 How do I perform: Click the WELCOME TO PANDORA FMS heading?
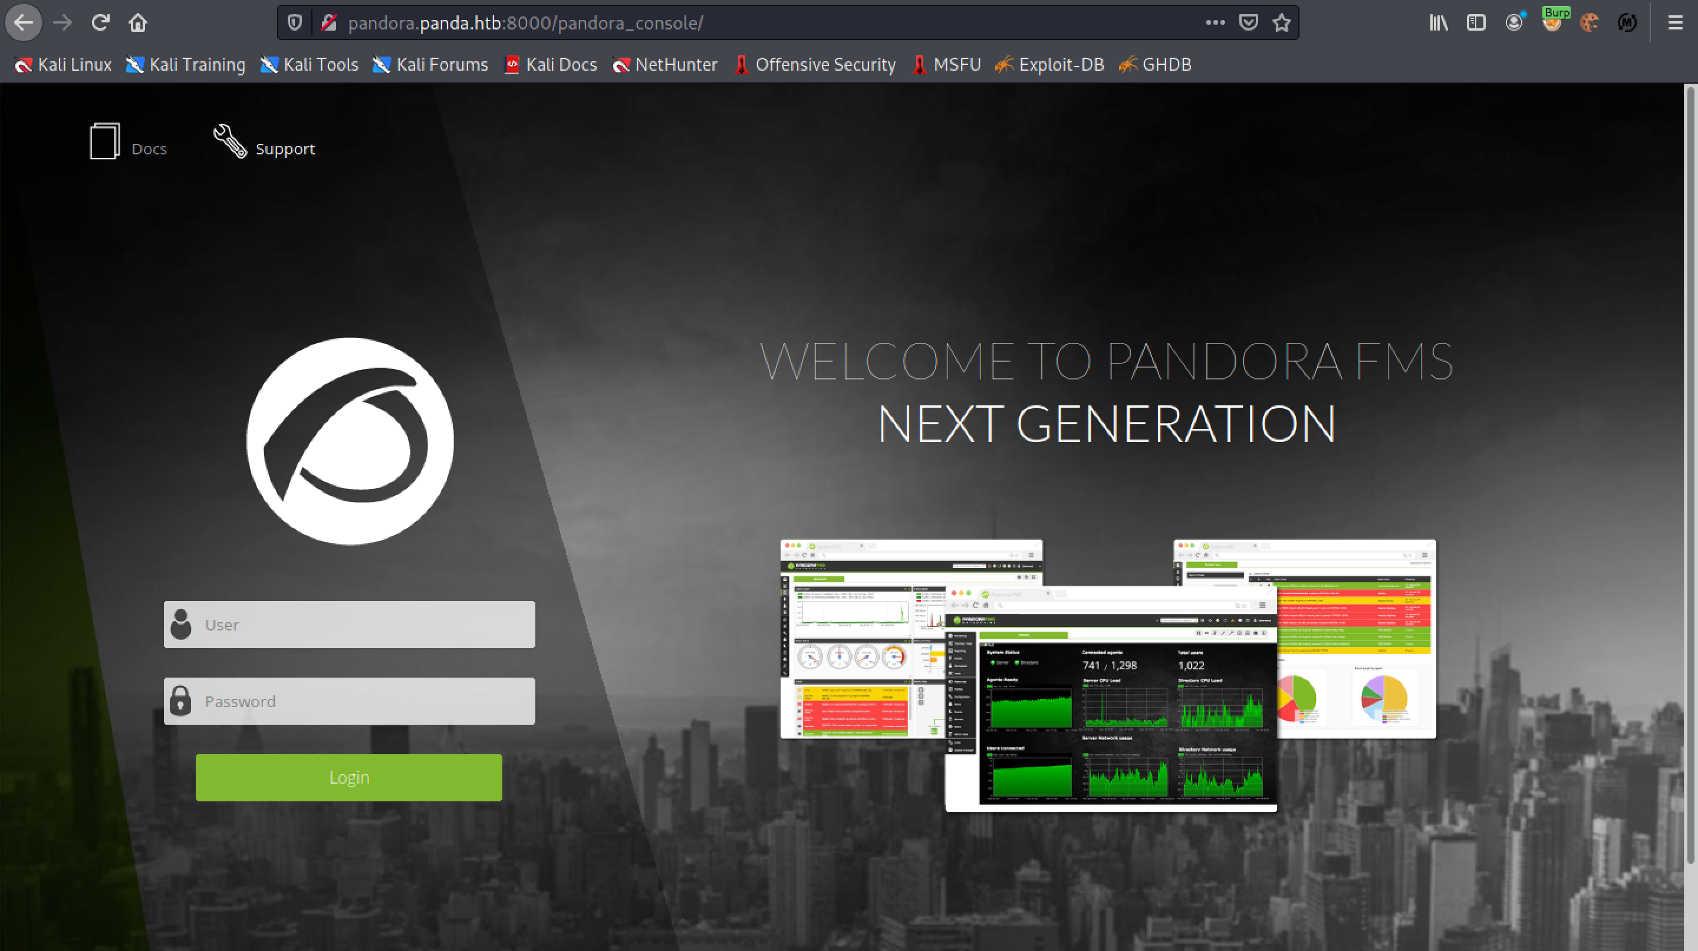coord(1106,361)
